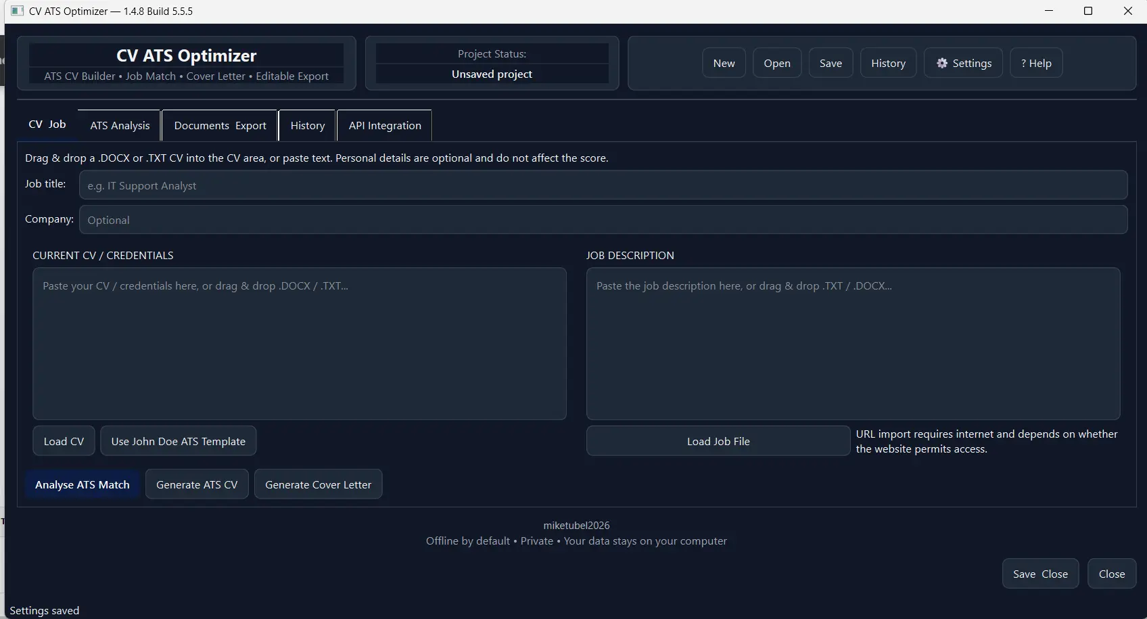
Task: Click the 'Settings saved' status bar message
Action: click(45, 610)
